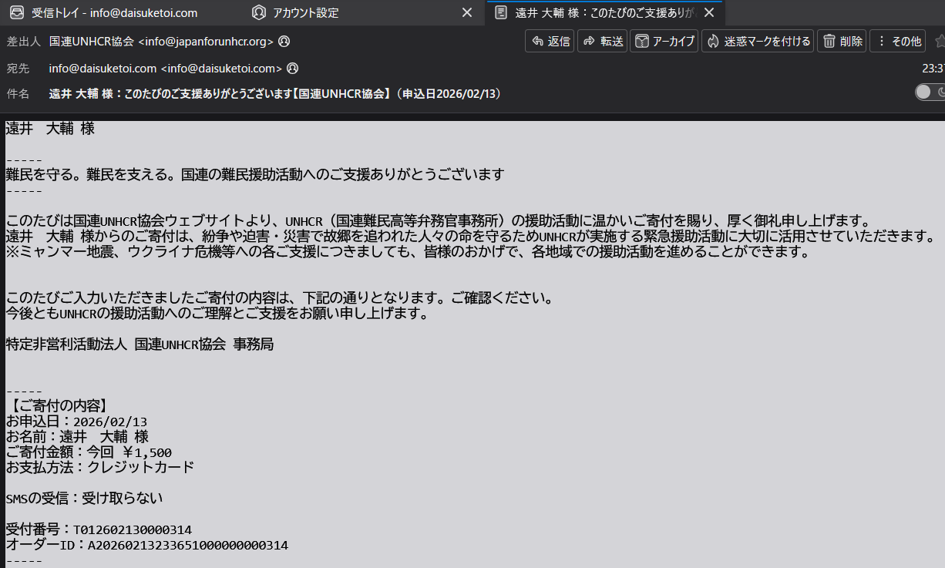Click the globe icon beside the sender address
This screenshot has height=568, width=945.
tap(284, 42)
